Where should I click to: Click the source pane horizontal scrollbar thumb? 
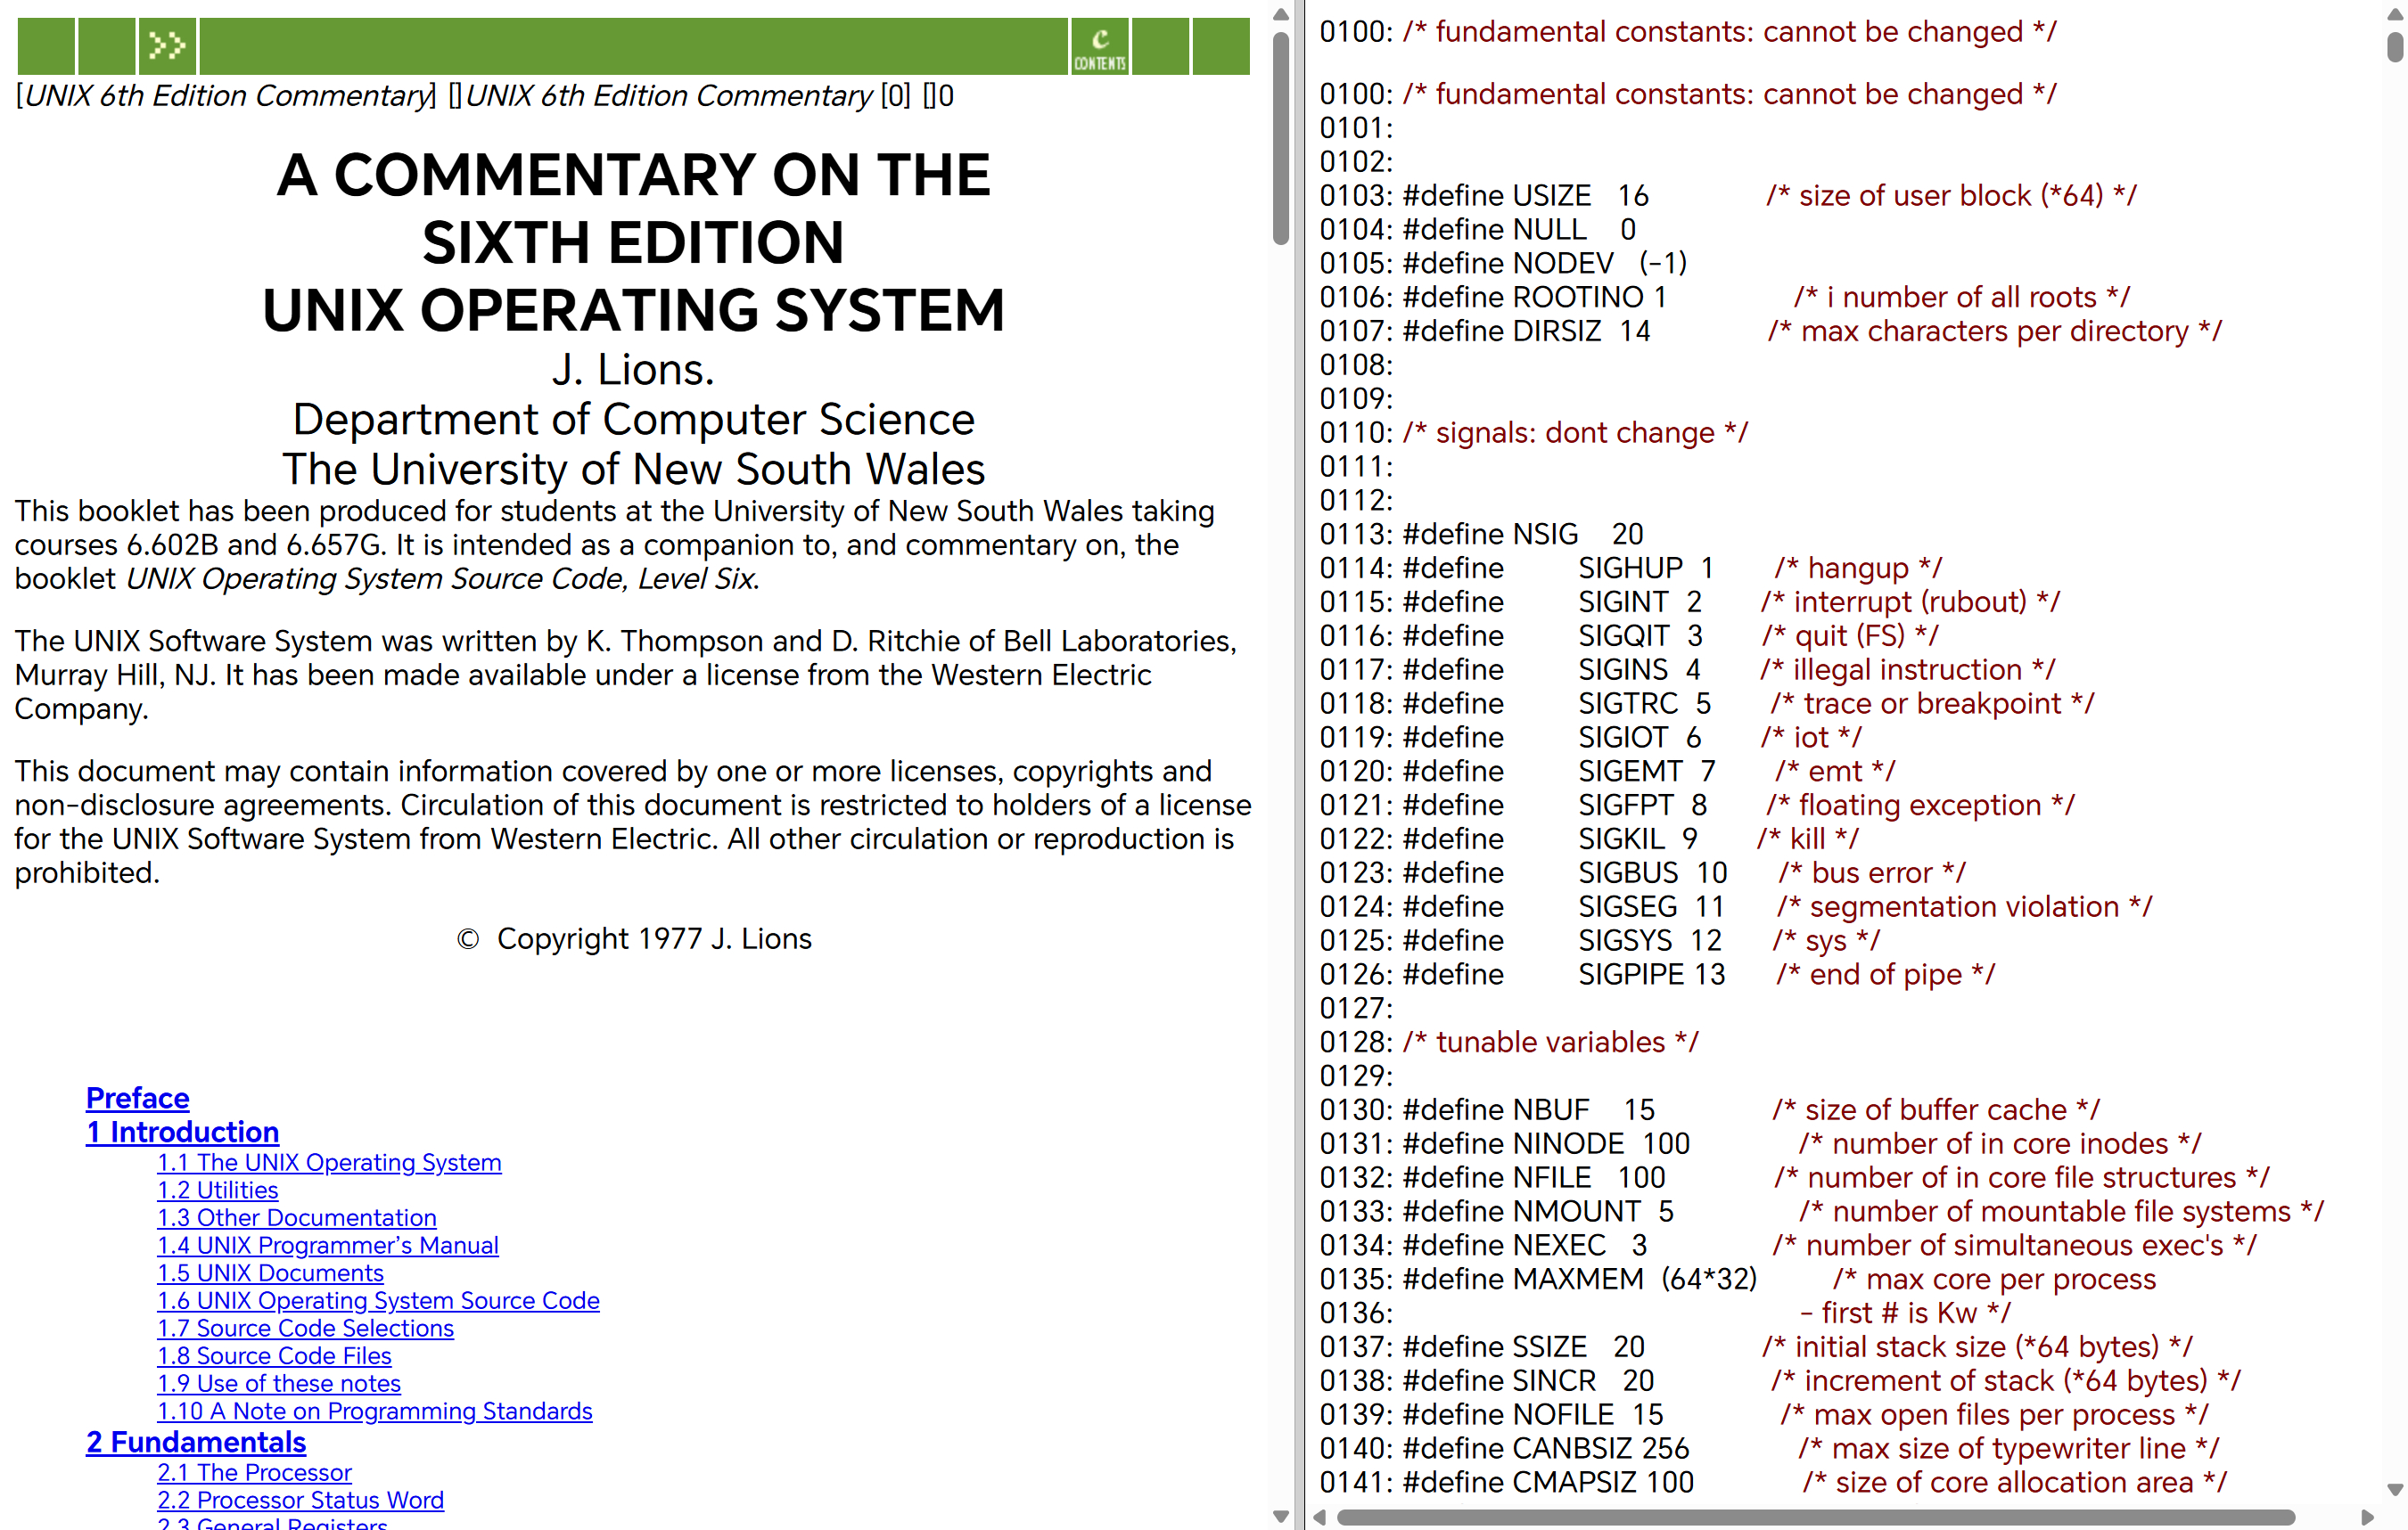pyautogui.click(x=1815, y=1517)
